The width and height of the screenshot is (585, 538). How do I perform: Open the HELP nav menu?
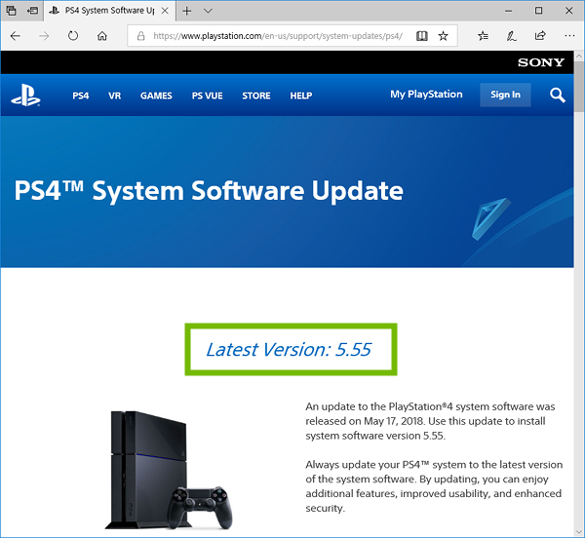(301, 96)
